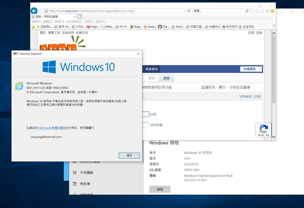The width and height of the screenshot is (304, 208).
Task: Open the Regi favorite
Action: pyautogui.click(x=136, y=27)
